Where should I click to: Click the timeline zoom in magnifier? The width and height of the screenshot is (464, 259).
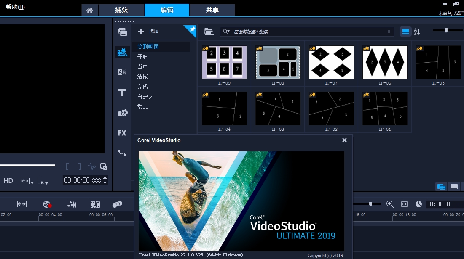(390, 204)
